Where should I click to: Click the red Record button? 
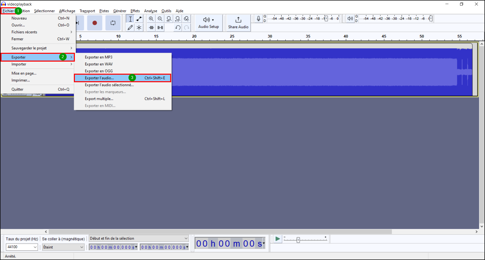pyautogui.click(x=95, y=23)
